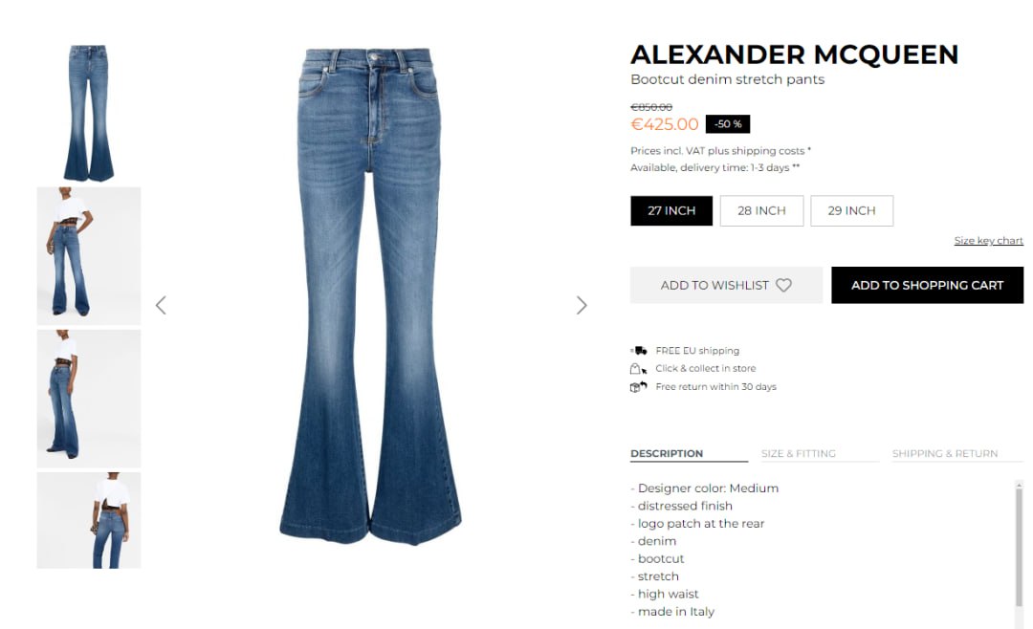Advance to next product image arrow
Image resolution: width=1033 pixels, height=629 pixels.
coord(582,305)
